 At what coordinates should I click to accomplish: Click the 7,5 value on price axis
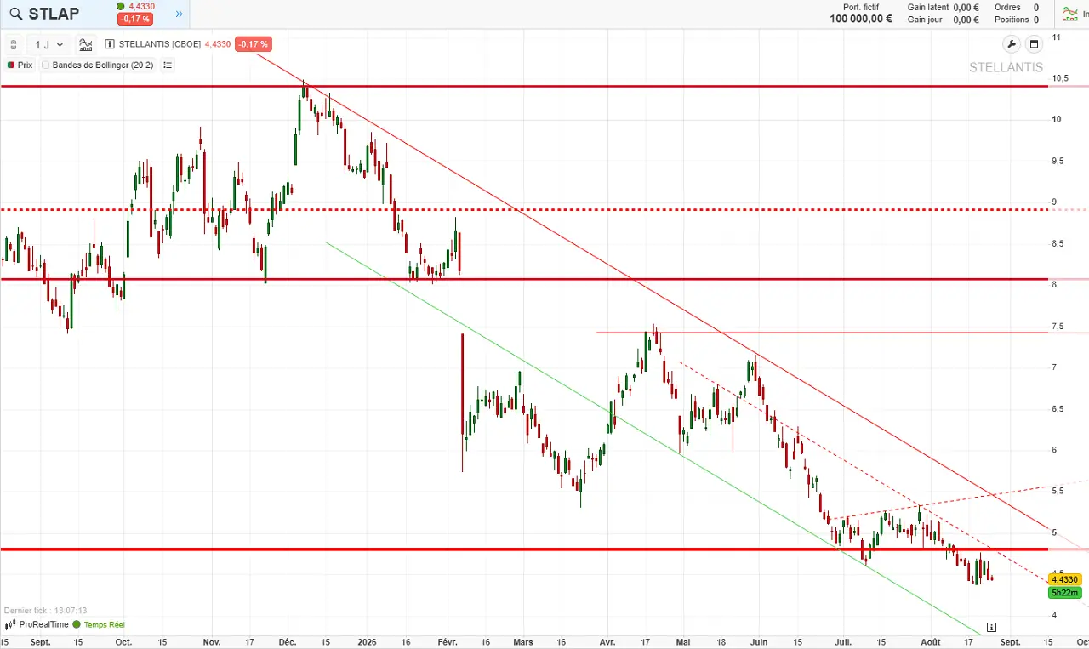pos(1058,327)
